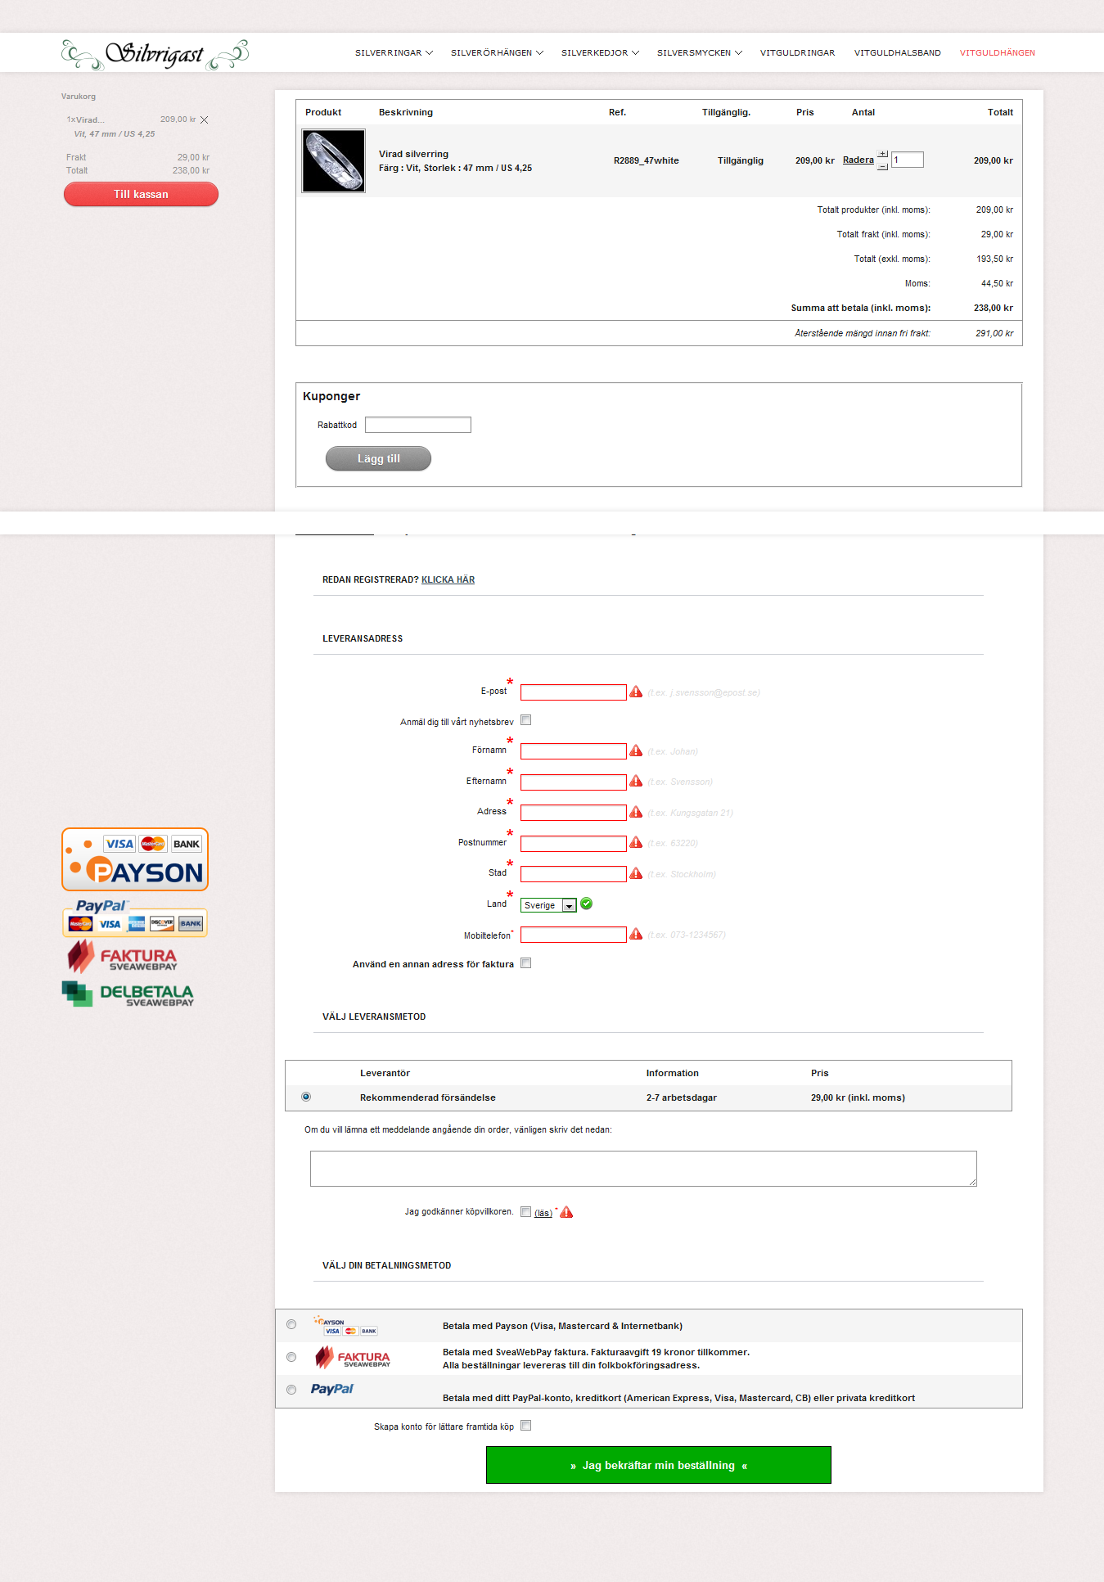Screen dimensions: 1104x1582
Task: Click the PayPal logo in payment methods
Action: coord(332,1389)
